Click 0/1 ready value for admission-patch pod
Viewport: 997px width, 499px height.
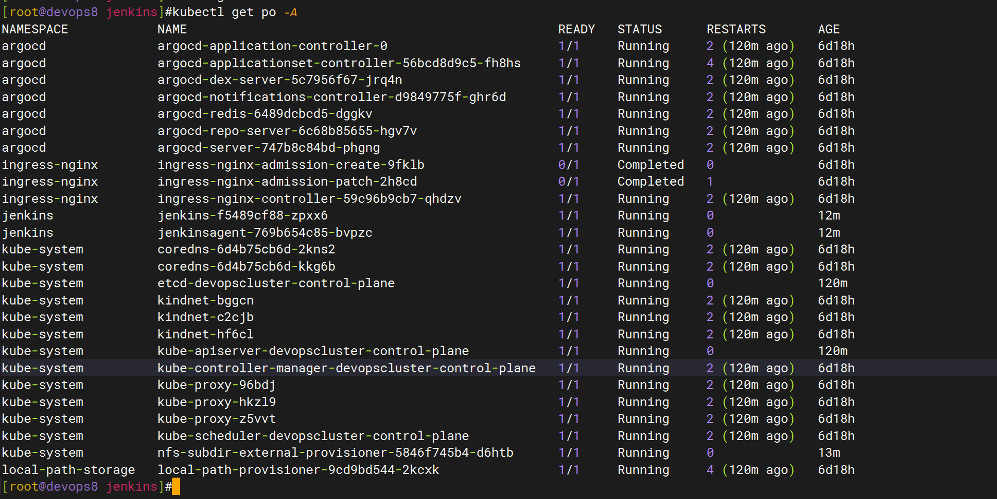pos(569,181)
